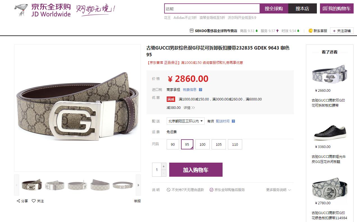Click the help icon beside 配送时间
This screenshot has width=357, height=222.
233,121
